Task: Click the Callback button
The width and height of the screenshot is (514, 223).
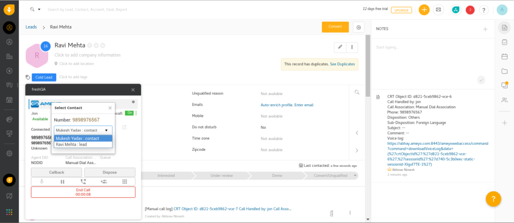Action: (56, 172)
